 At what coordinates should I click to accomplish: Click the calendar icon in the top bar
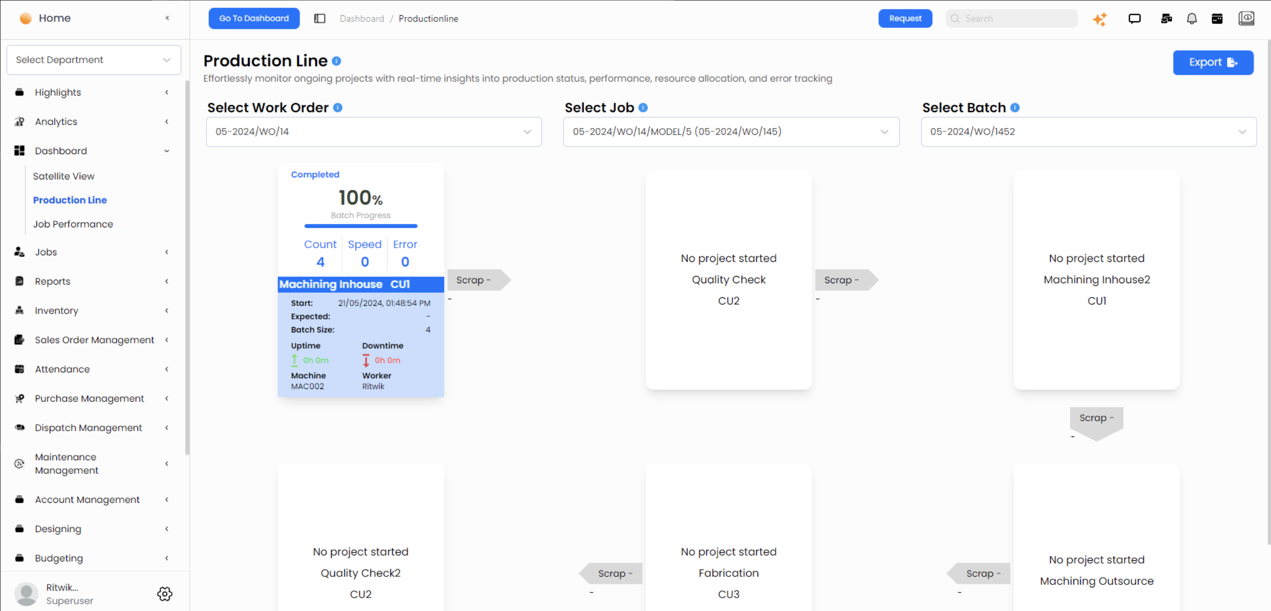1217,19
